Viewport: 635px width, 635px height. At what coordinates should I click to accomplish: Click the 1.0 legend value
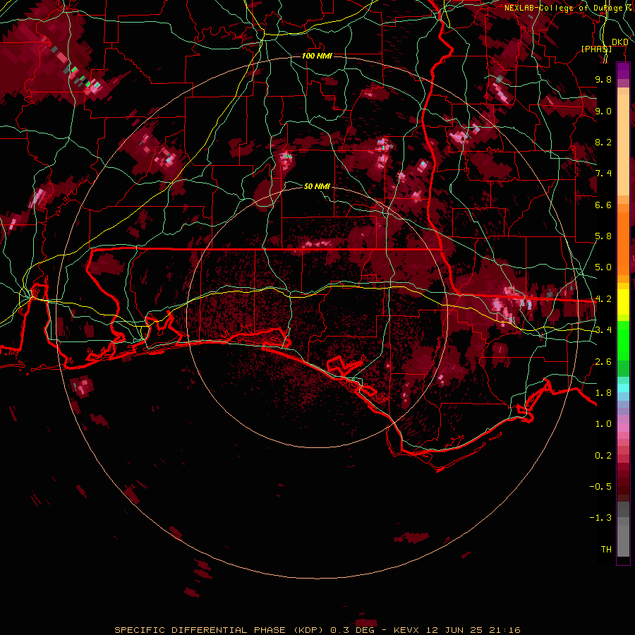(x=603, y=424)
